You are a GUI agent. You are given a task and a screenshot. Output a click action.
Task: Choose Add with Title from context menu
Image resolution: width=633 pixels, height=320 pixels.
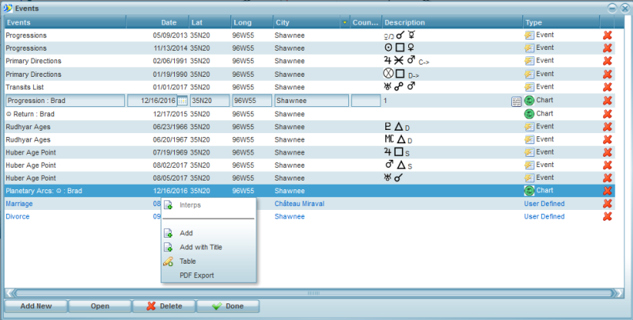pyautogui.click(x=200, y=247)
